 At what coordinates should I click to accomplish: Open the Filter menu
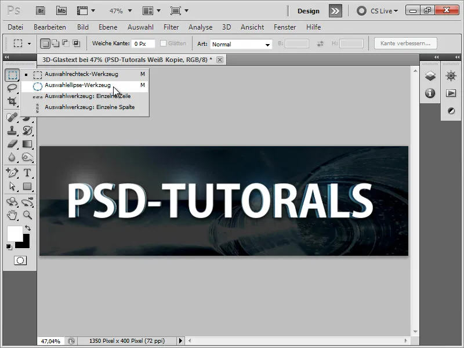pyautogui.click(x=171, y=27)
